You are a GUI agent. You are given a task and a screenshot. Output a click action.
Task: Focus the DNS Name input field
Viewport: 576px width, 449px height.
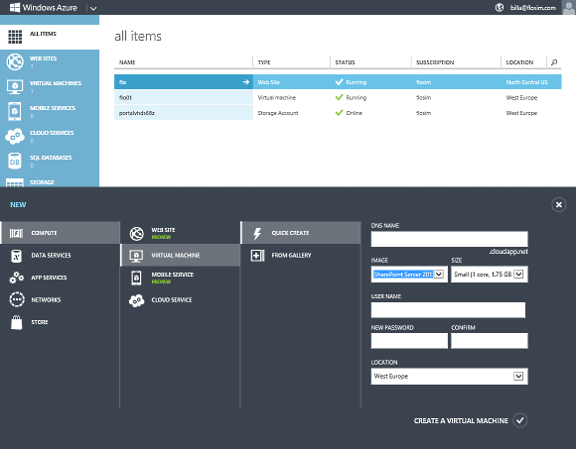[x=449, y=239]
